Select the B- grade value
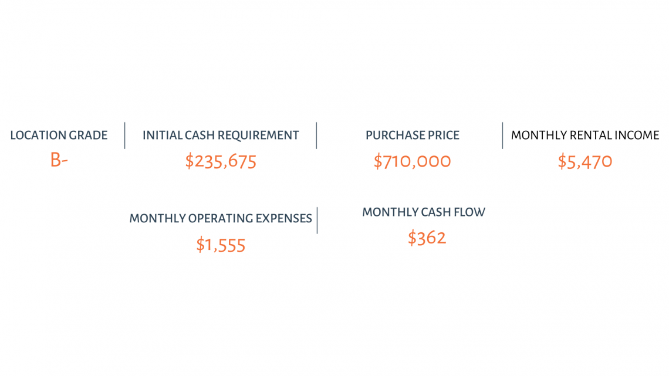669x376 pixels. pos(59,160)
